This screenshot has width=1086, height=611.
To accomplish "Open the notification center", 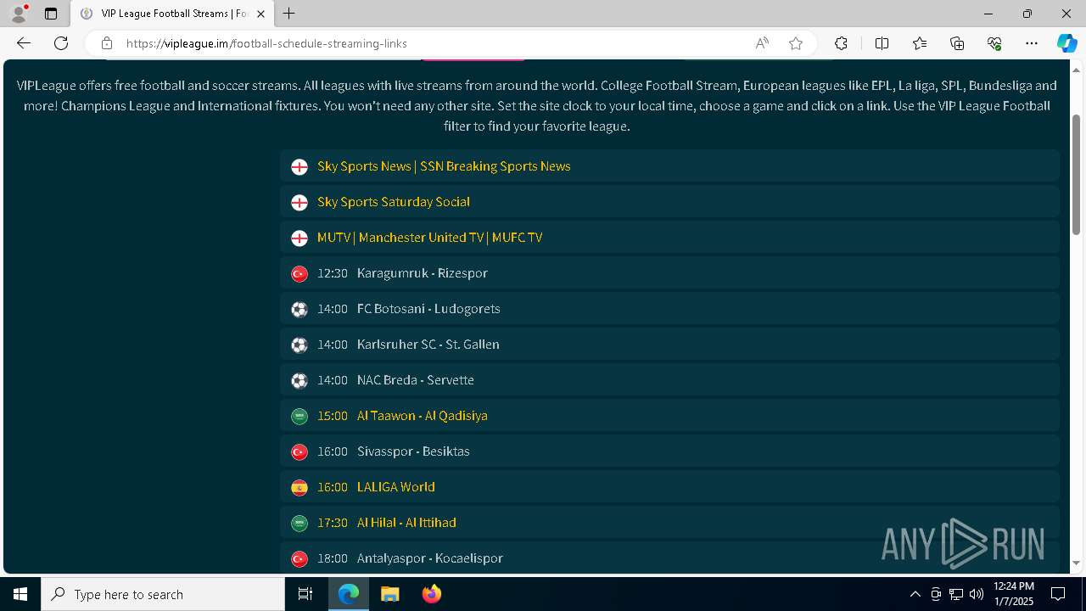I will click(x=1058, y=594).
